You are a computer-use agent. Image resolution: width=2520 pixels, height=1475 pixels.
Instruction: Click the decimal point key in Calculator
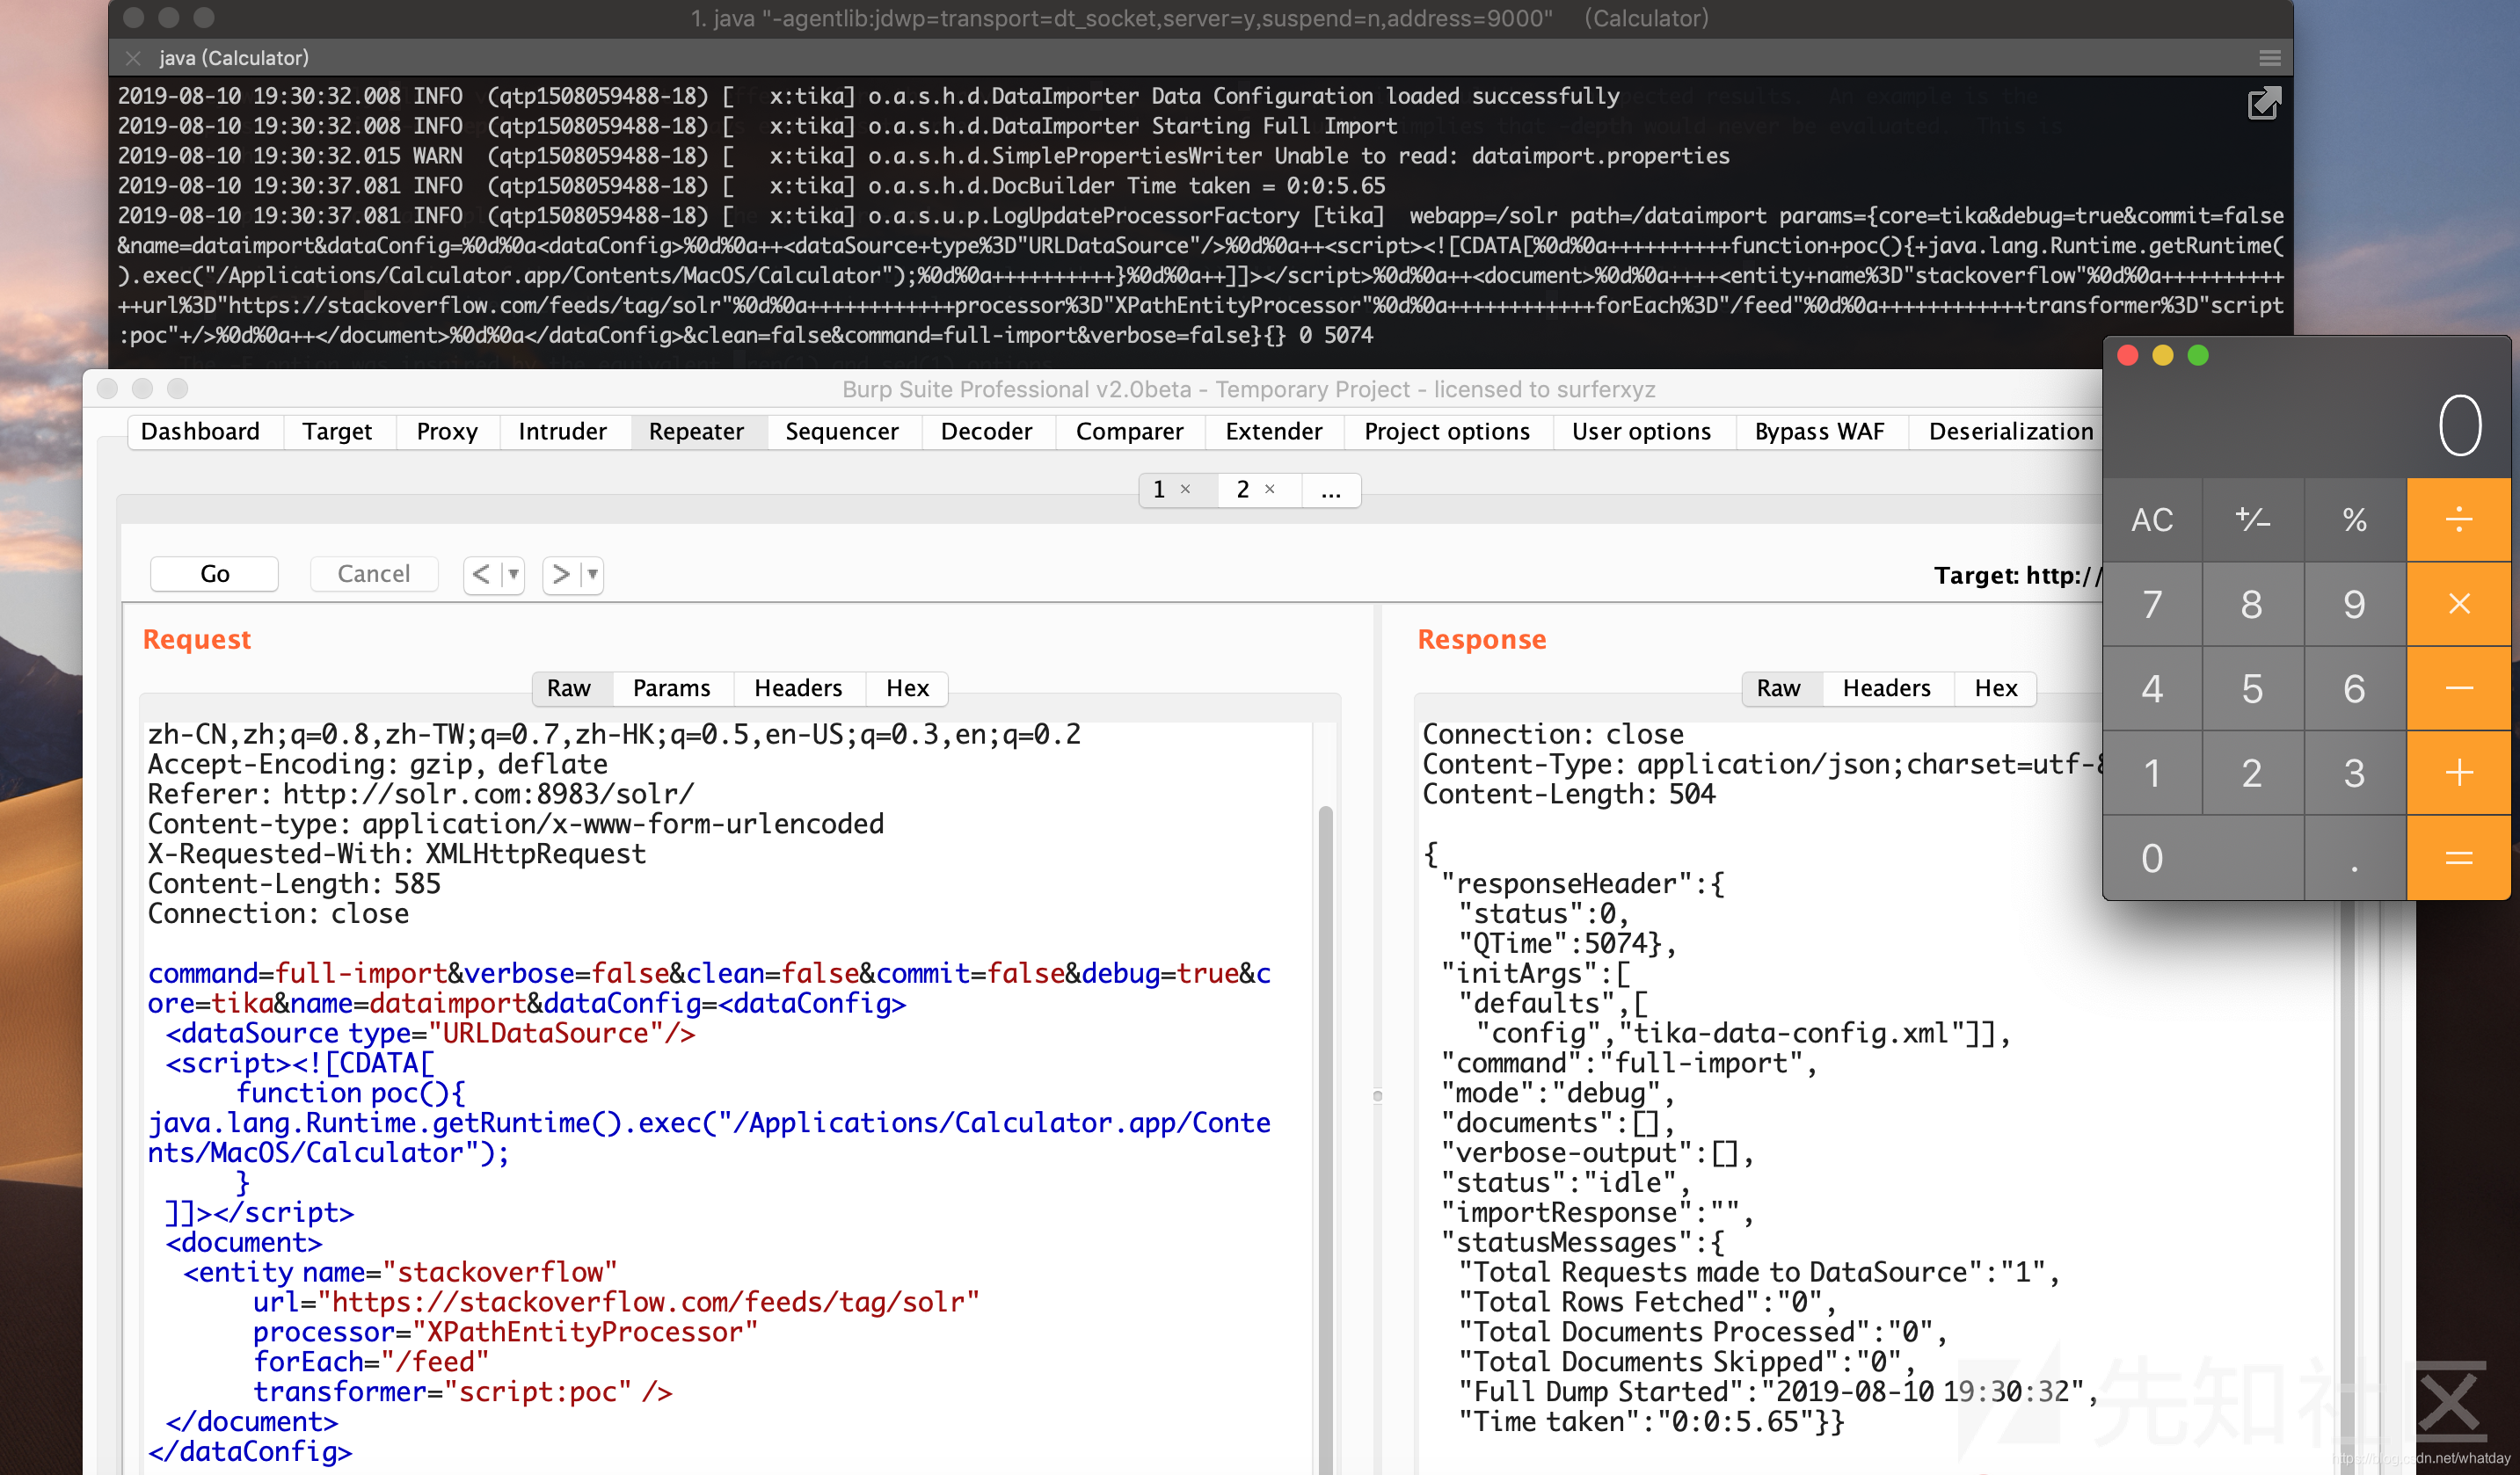pyautogui.click(x=2354, y=858)
